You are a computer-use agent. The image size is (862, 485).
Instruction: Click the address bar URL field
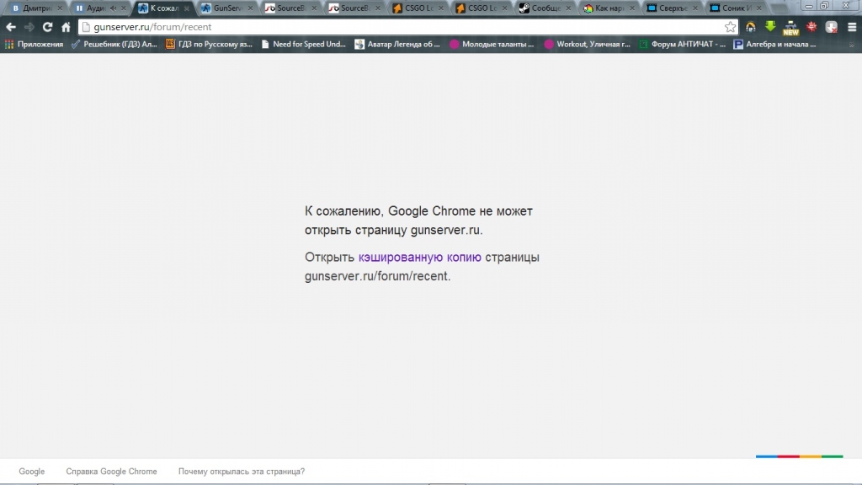404,27
